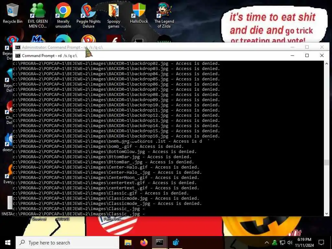The image size is (332, 249).
Task: Click the BottomGlow.jpg output line
Action: coord(105,152)
